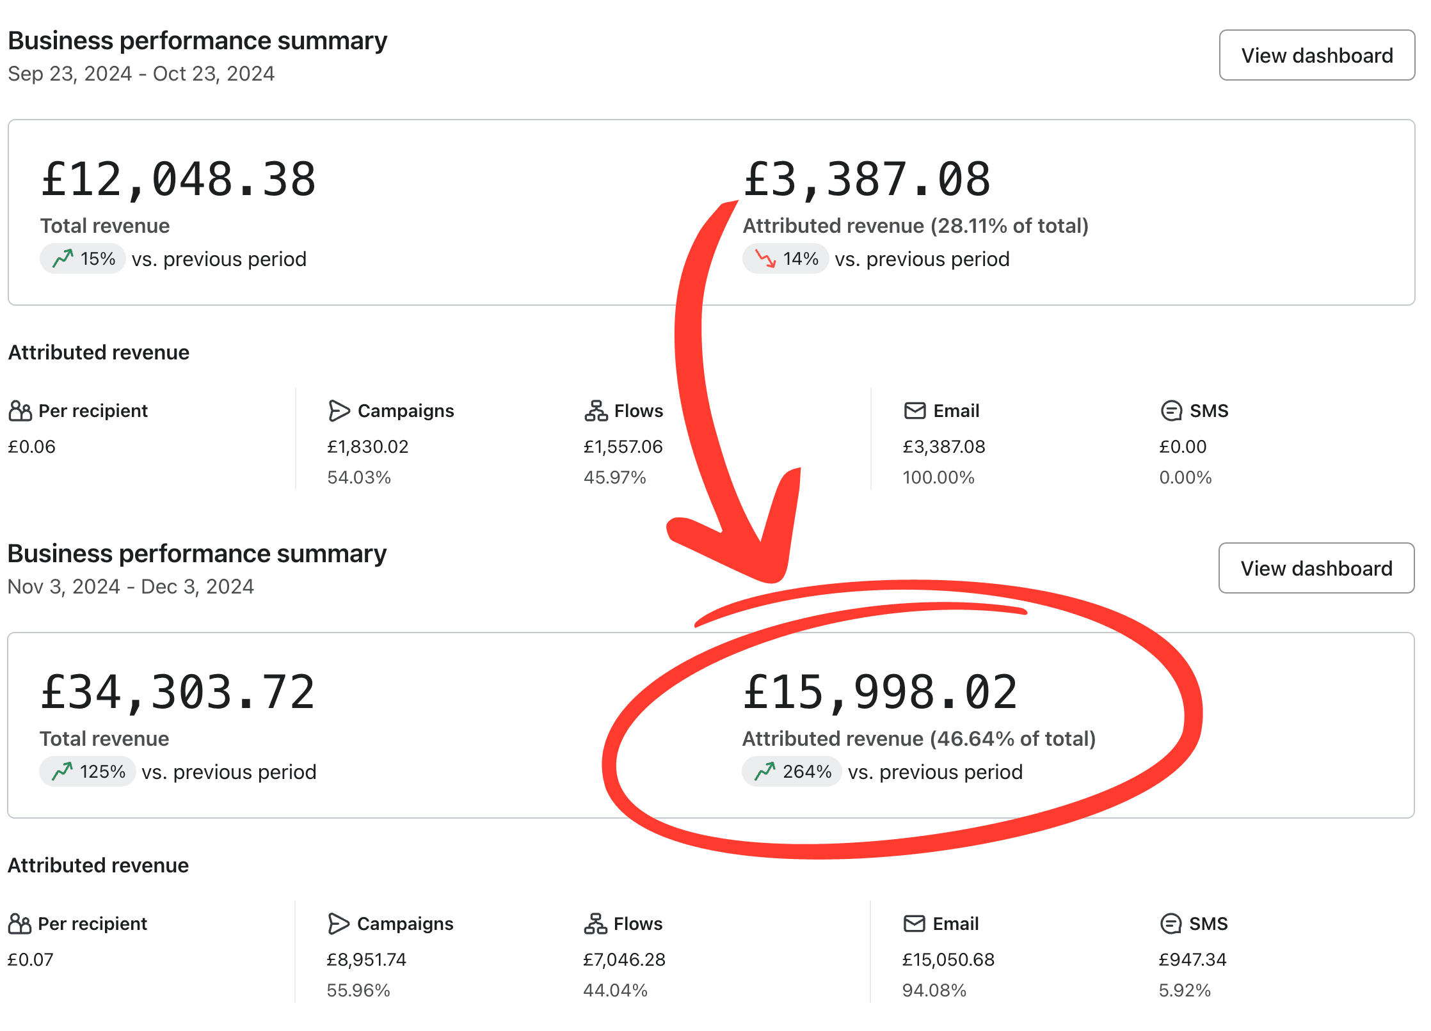This screenshot has height=1031, width=1431.
Task: Click the Campaigns paper-plane icon in top summary
Action: point(339,411)
